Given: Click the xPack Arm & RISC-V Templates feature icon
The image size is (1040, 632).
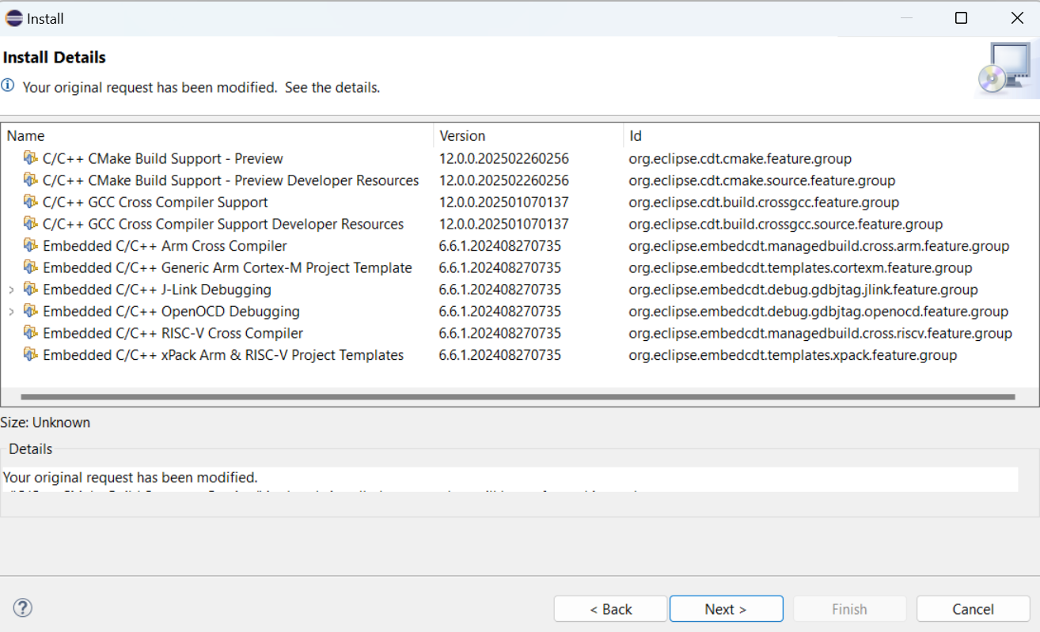Looking at the screenshot, I should 32,355.
